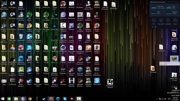Viewport: 180px width, 101px height.
Task: Select the Contagion shortcut
Action: pyautogui.click(x=63, y=82)
